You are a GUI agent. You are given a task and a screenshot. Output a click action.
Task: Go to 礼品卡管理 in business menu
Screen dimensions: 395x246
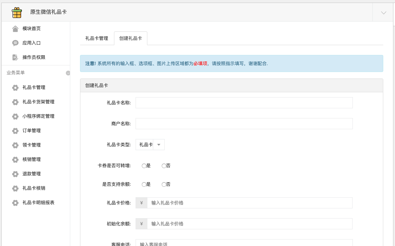coord(34,88)
